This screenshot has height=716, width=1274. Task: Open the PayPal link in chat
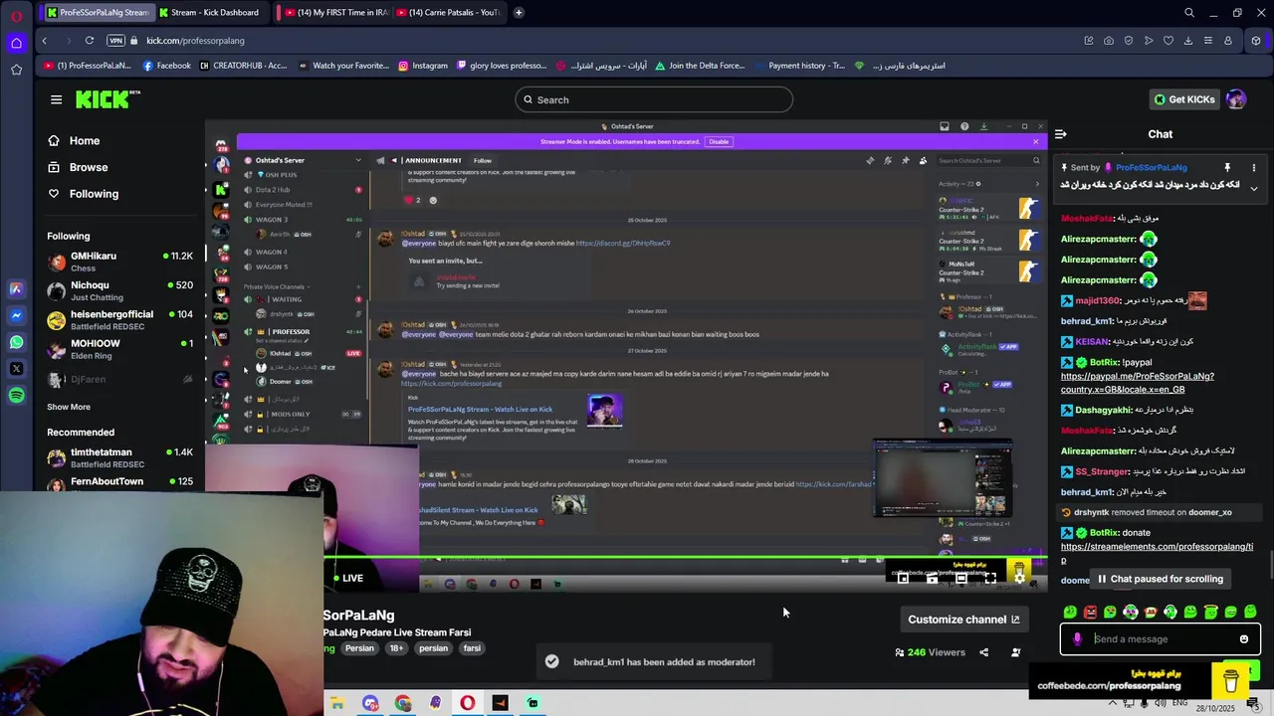[x=1138, y=383]
